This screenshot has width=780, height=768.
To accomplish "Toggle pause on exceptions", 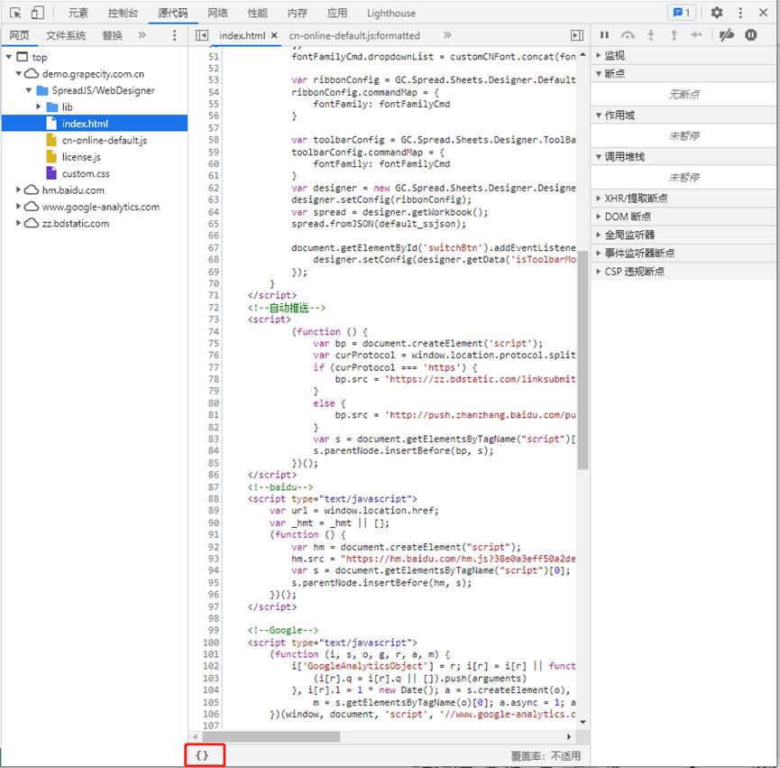I will coord(751,34).
